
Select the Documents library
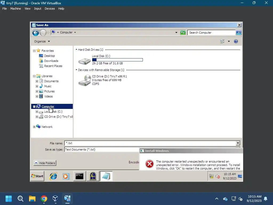51,81
